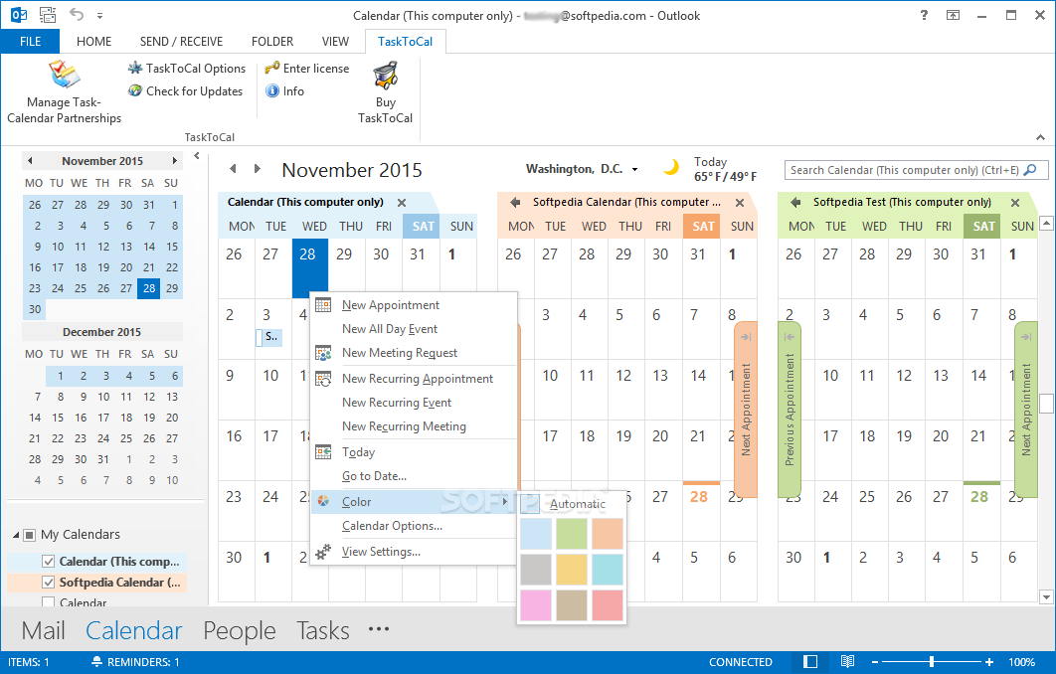Go to previous month arrow in calendar header
Image resolution: width=1056 pixels, height=674 pixels.
coord(233,168)
